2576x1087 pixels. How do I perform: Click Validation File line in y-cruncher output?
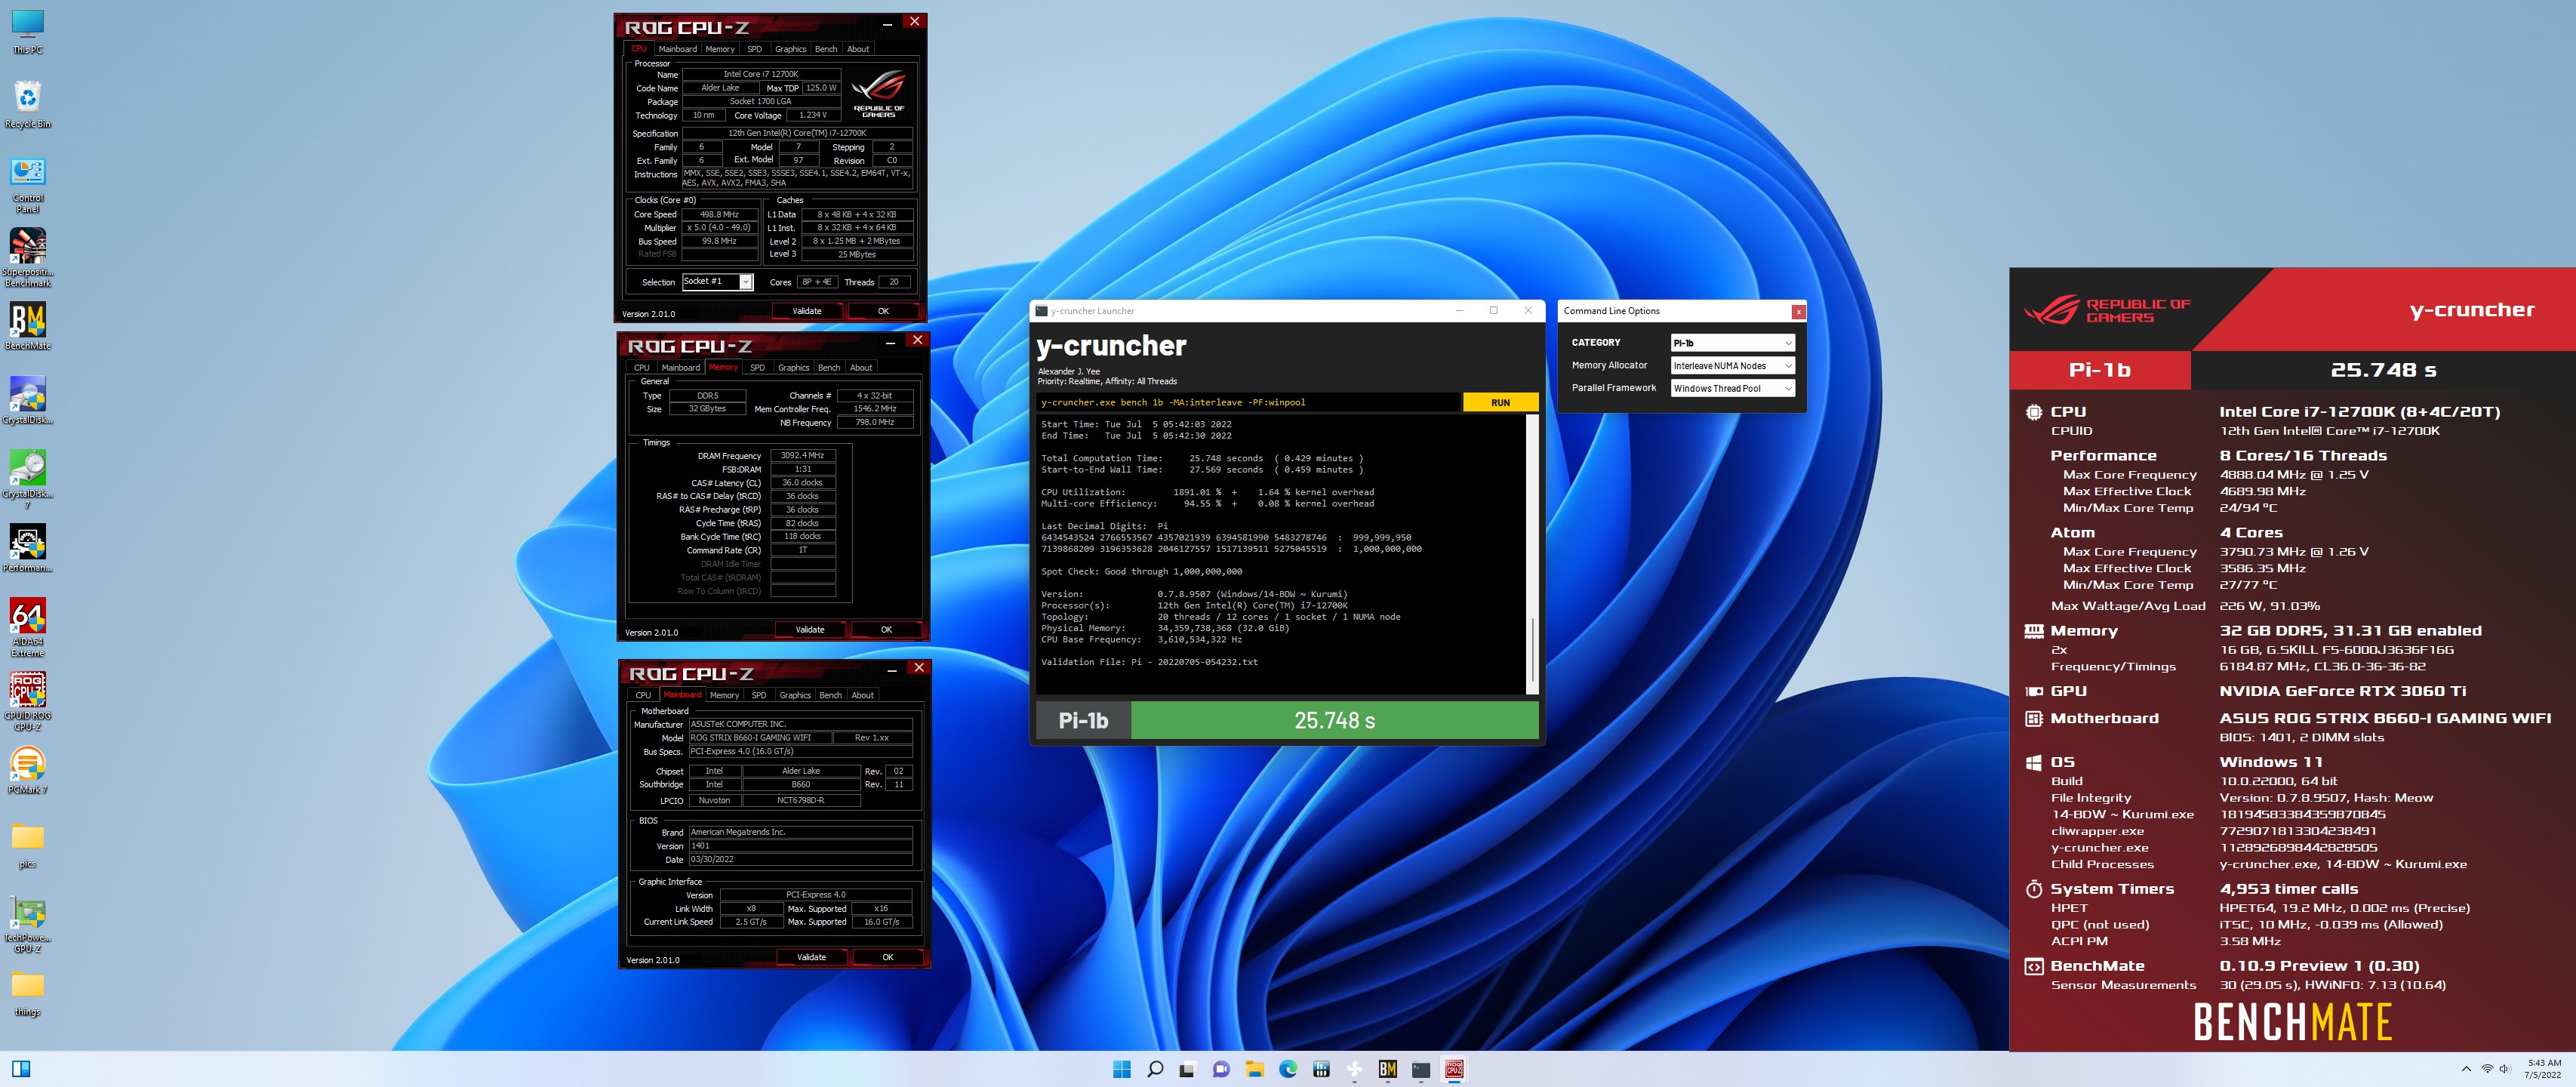coord(1149,662)
